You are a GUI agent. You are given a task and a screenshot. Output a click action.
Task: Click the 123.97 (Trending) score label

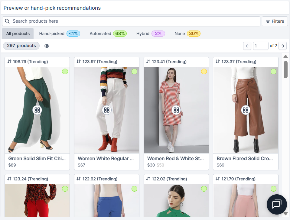coord(100,62)
